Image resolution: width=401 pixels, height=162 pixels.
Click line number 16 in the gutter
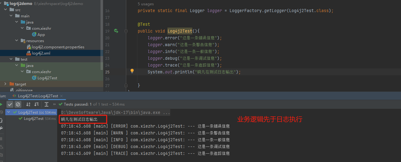107,11
